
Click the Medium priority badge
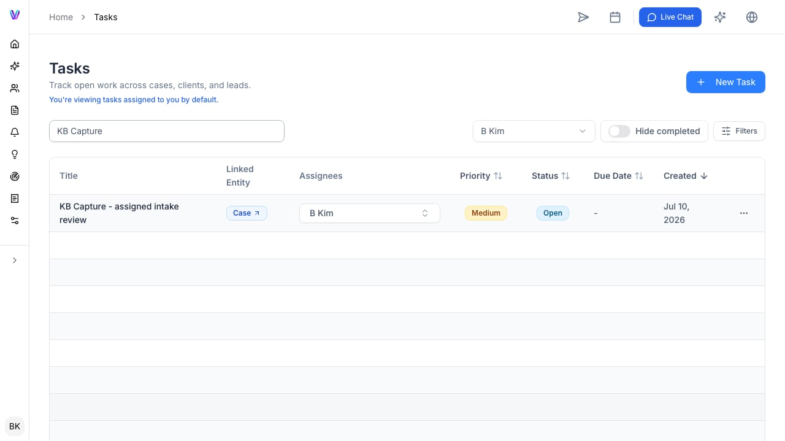point(486,213)
